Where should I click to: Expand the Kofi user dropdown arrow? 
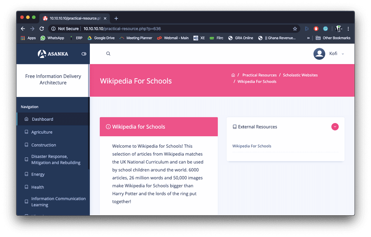pos(343,54)
